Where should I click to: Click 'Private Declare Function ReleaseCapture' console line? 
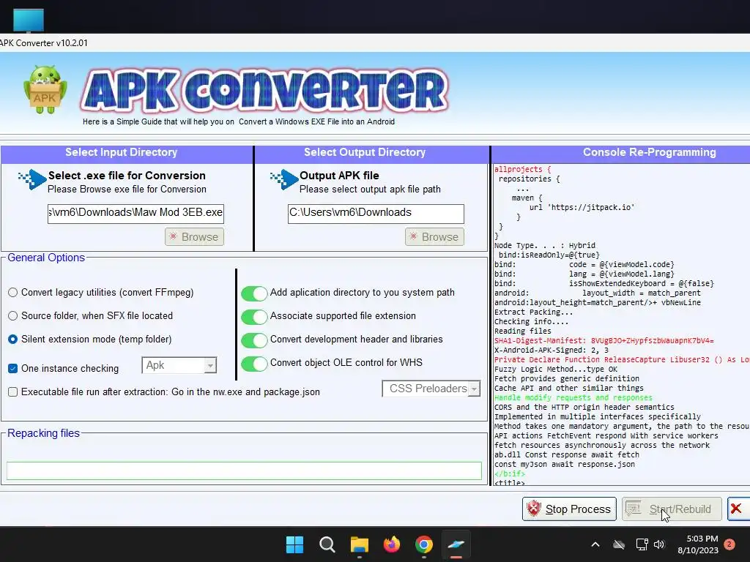tap(622, 360)
